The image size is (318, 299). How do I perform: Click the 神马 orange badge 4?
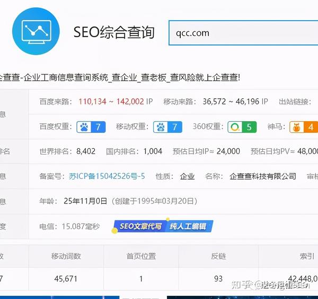point(304,127)
